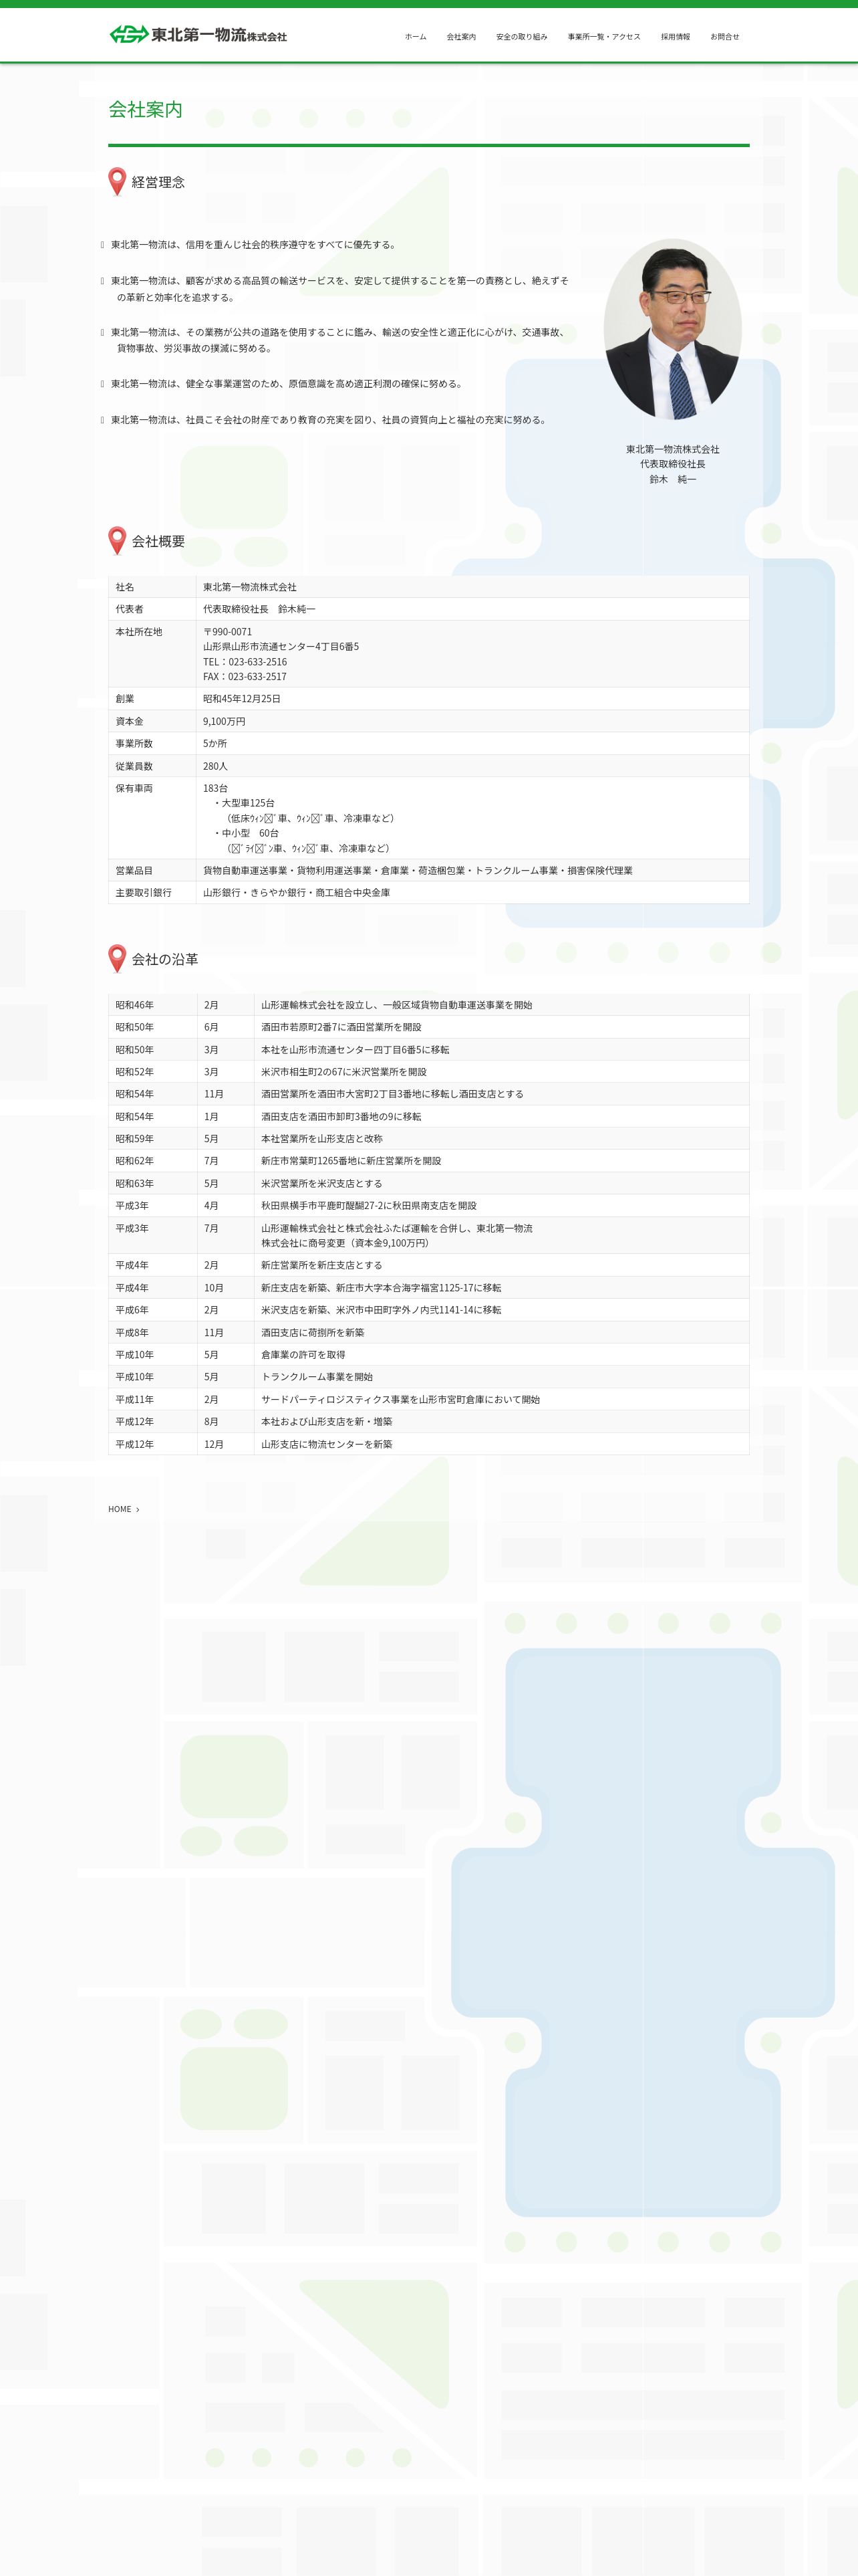The height and width of the screenshot is (2576, 858).
Task: Click the postal code 〒990-0071
Action: click(x=228, y=632)
